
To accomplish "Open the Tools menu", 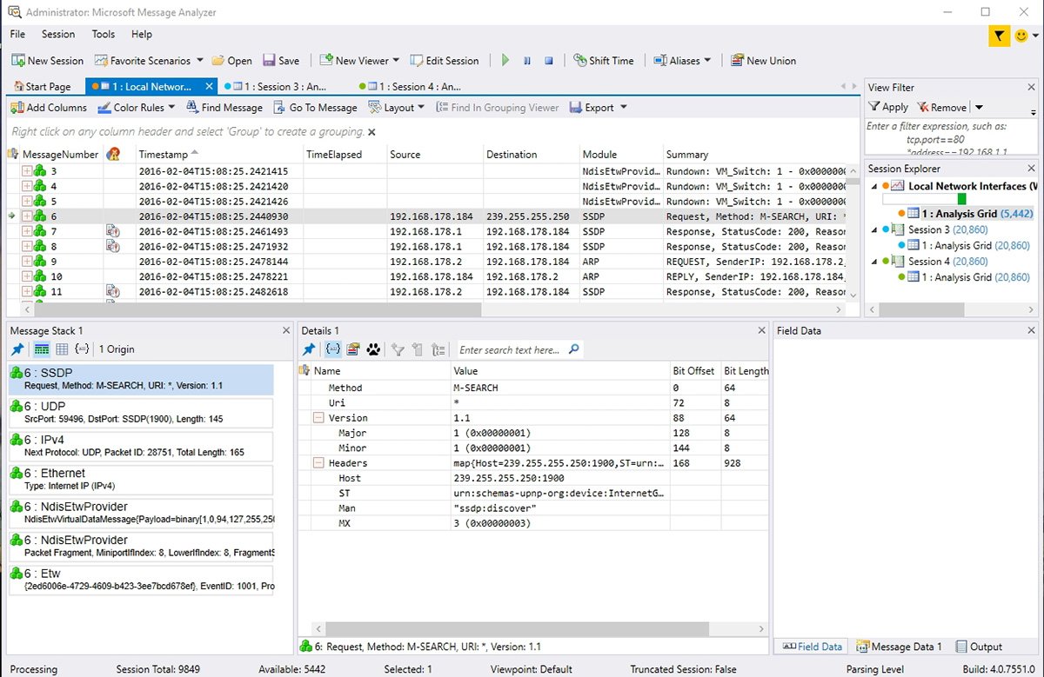I will [103, 34].
